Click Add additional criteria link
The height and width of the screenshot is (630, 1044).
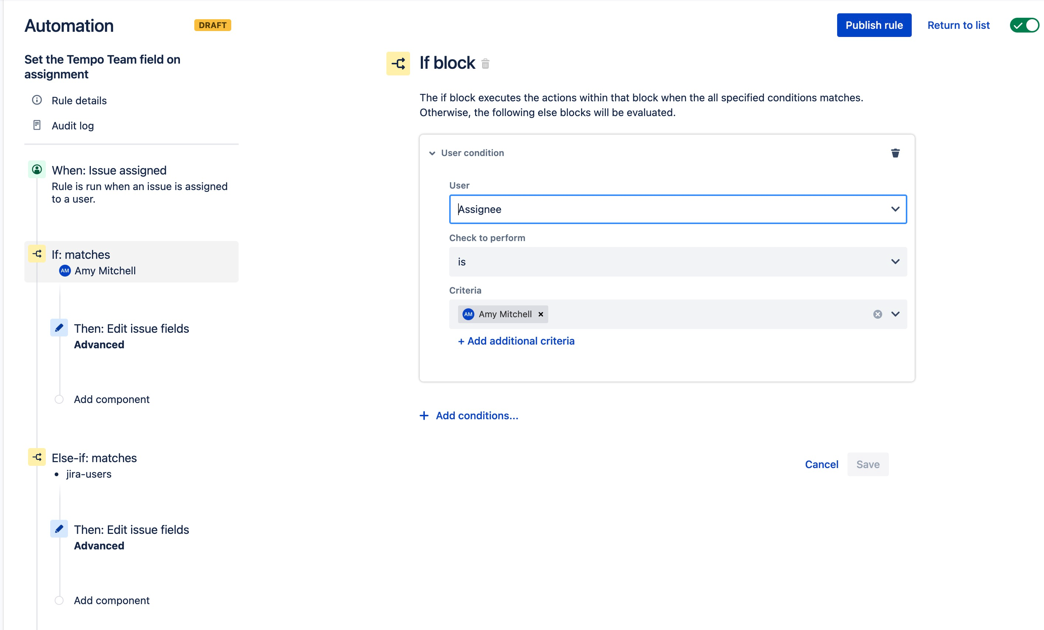[516, 341]
